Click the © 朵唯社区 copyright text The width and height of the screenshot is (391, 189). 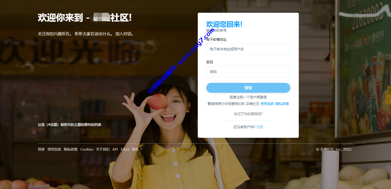[x=334, y=149]
